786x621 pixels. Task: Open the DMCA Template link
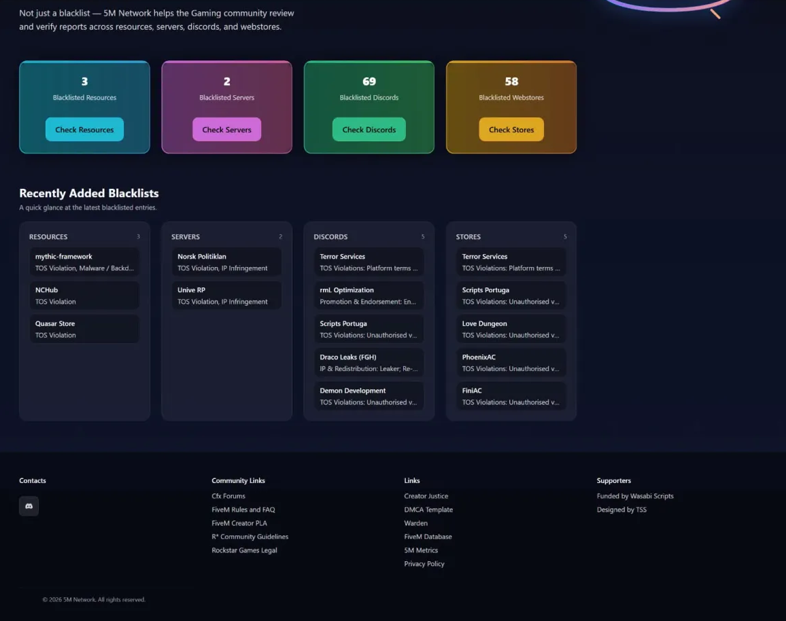point(428,510)
